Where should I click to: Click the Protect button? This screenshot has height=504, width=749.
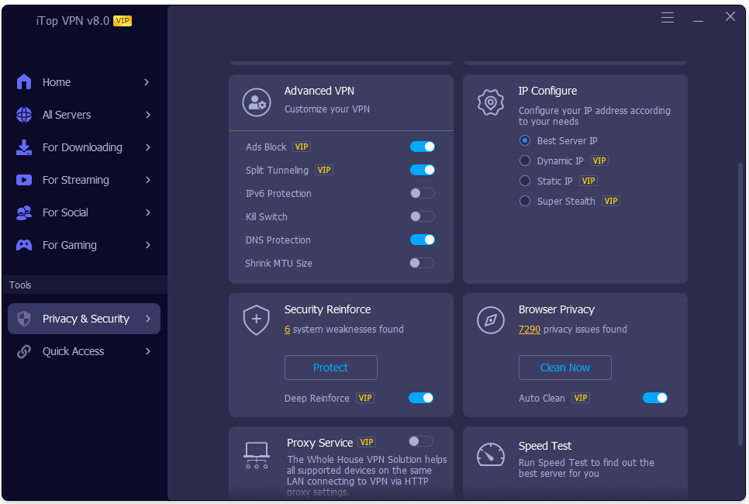[330, 368]
